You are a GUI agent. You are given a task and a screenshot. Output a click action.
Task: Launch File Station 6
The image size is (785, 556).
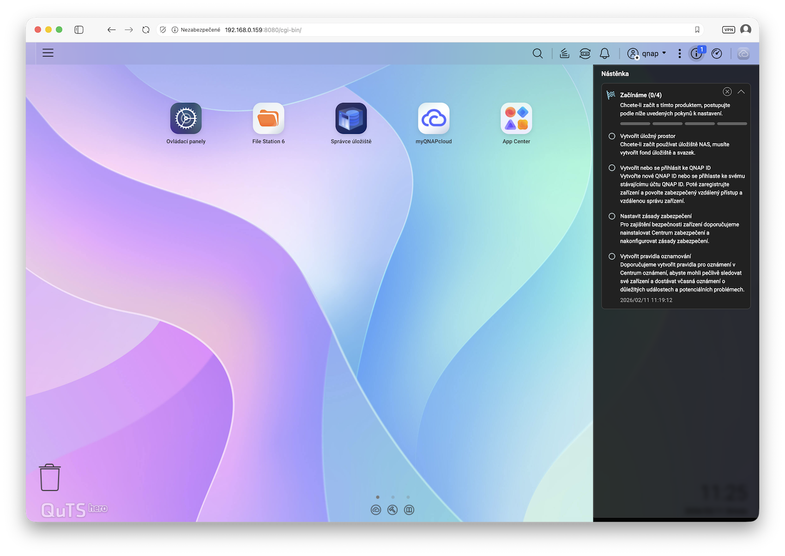click(x=268, y=119)
